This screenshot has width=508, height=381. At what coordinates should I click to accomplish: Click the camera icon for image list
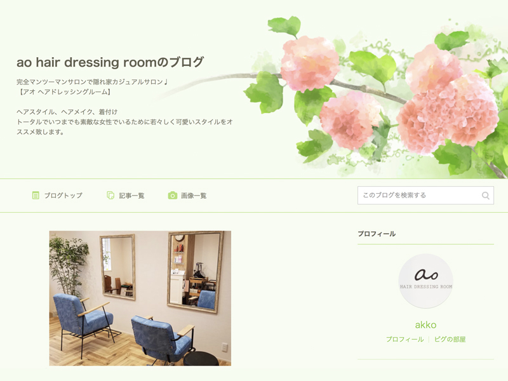click(173, 196)
